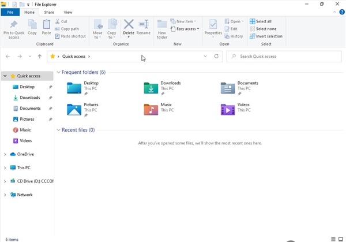Viewport: 346px width, 242px height.
Task: Collapse Quick access in navigation pane
Action: pos(5,76)
